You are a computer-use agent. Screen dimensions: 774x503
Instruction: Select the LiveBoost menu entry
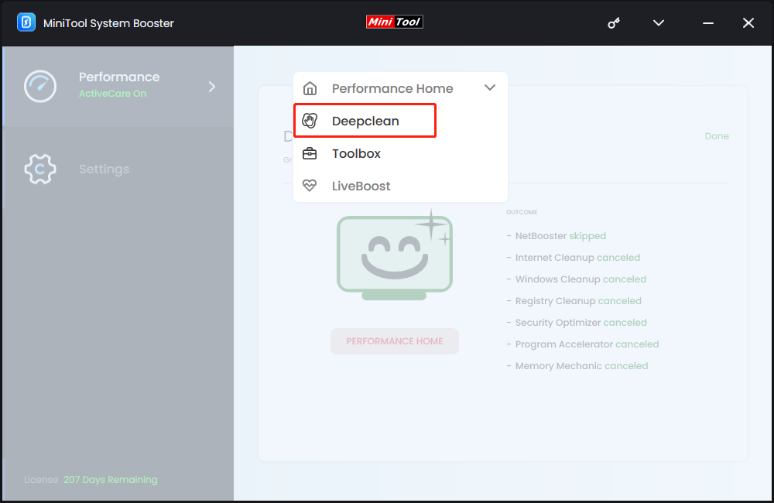click(361, 186)
